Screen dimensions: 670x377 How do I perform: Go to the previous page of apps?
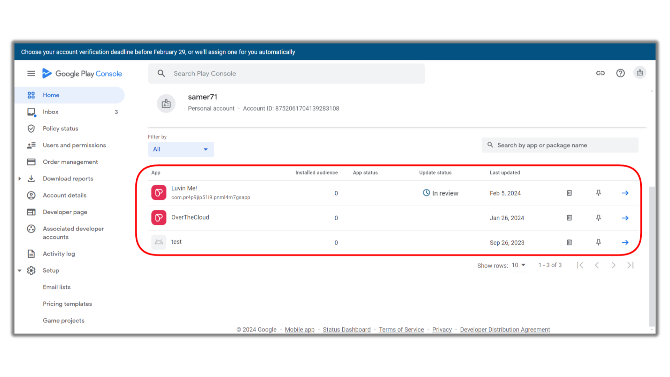tap(597, 265)
